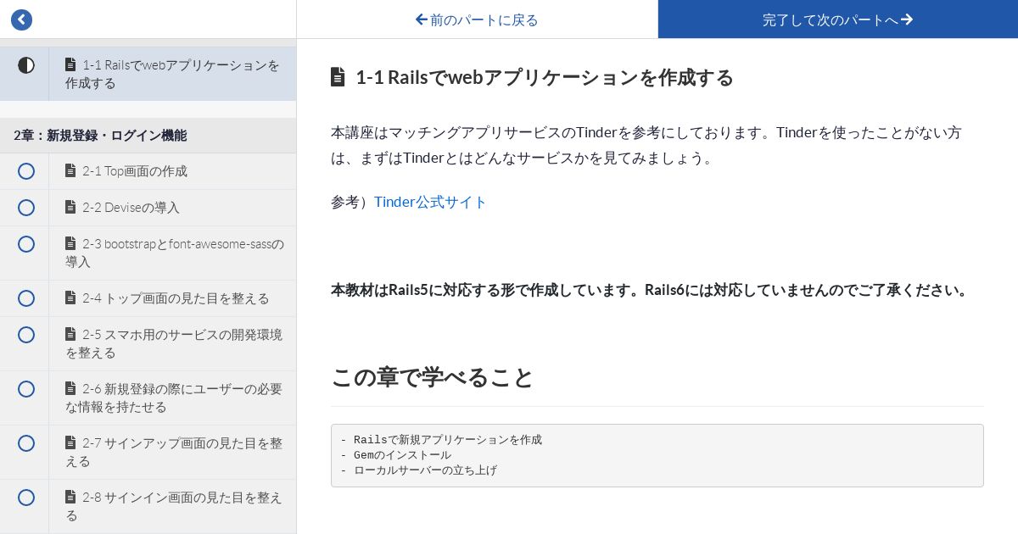Mark completion circle for 2-7 サインアップ画面 lesson

[26, 443]
